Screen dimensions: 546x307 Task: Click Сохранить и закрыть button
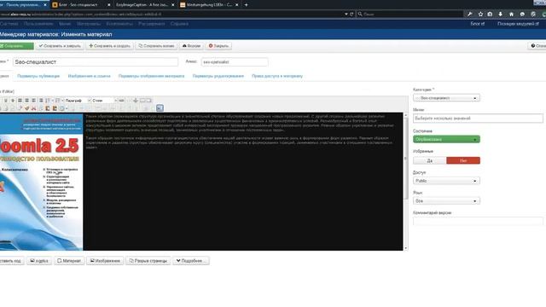[x=60, y=46]
